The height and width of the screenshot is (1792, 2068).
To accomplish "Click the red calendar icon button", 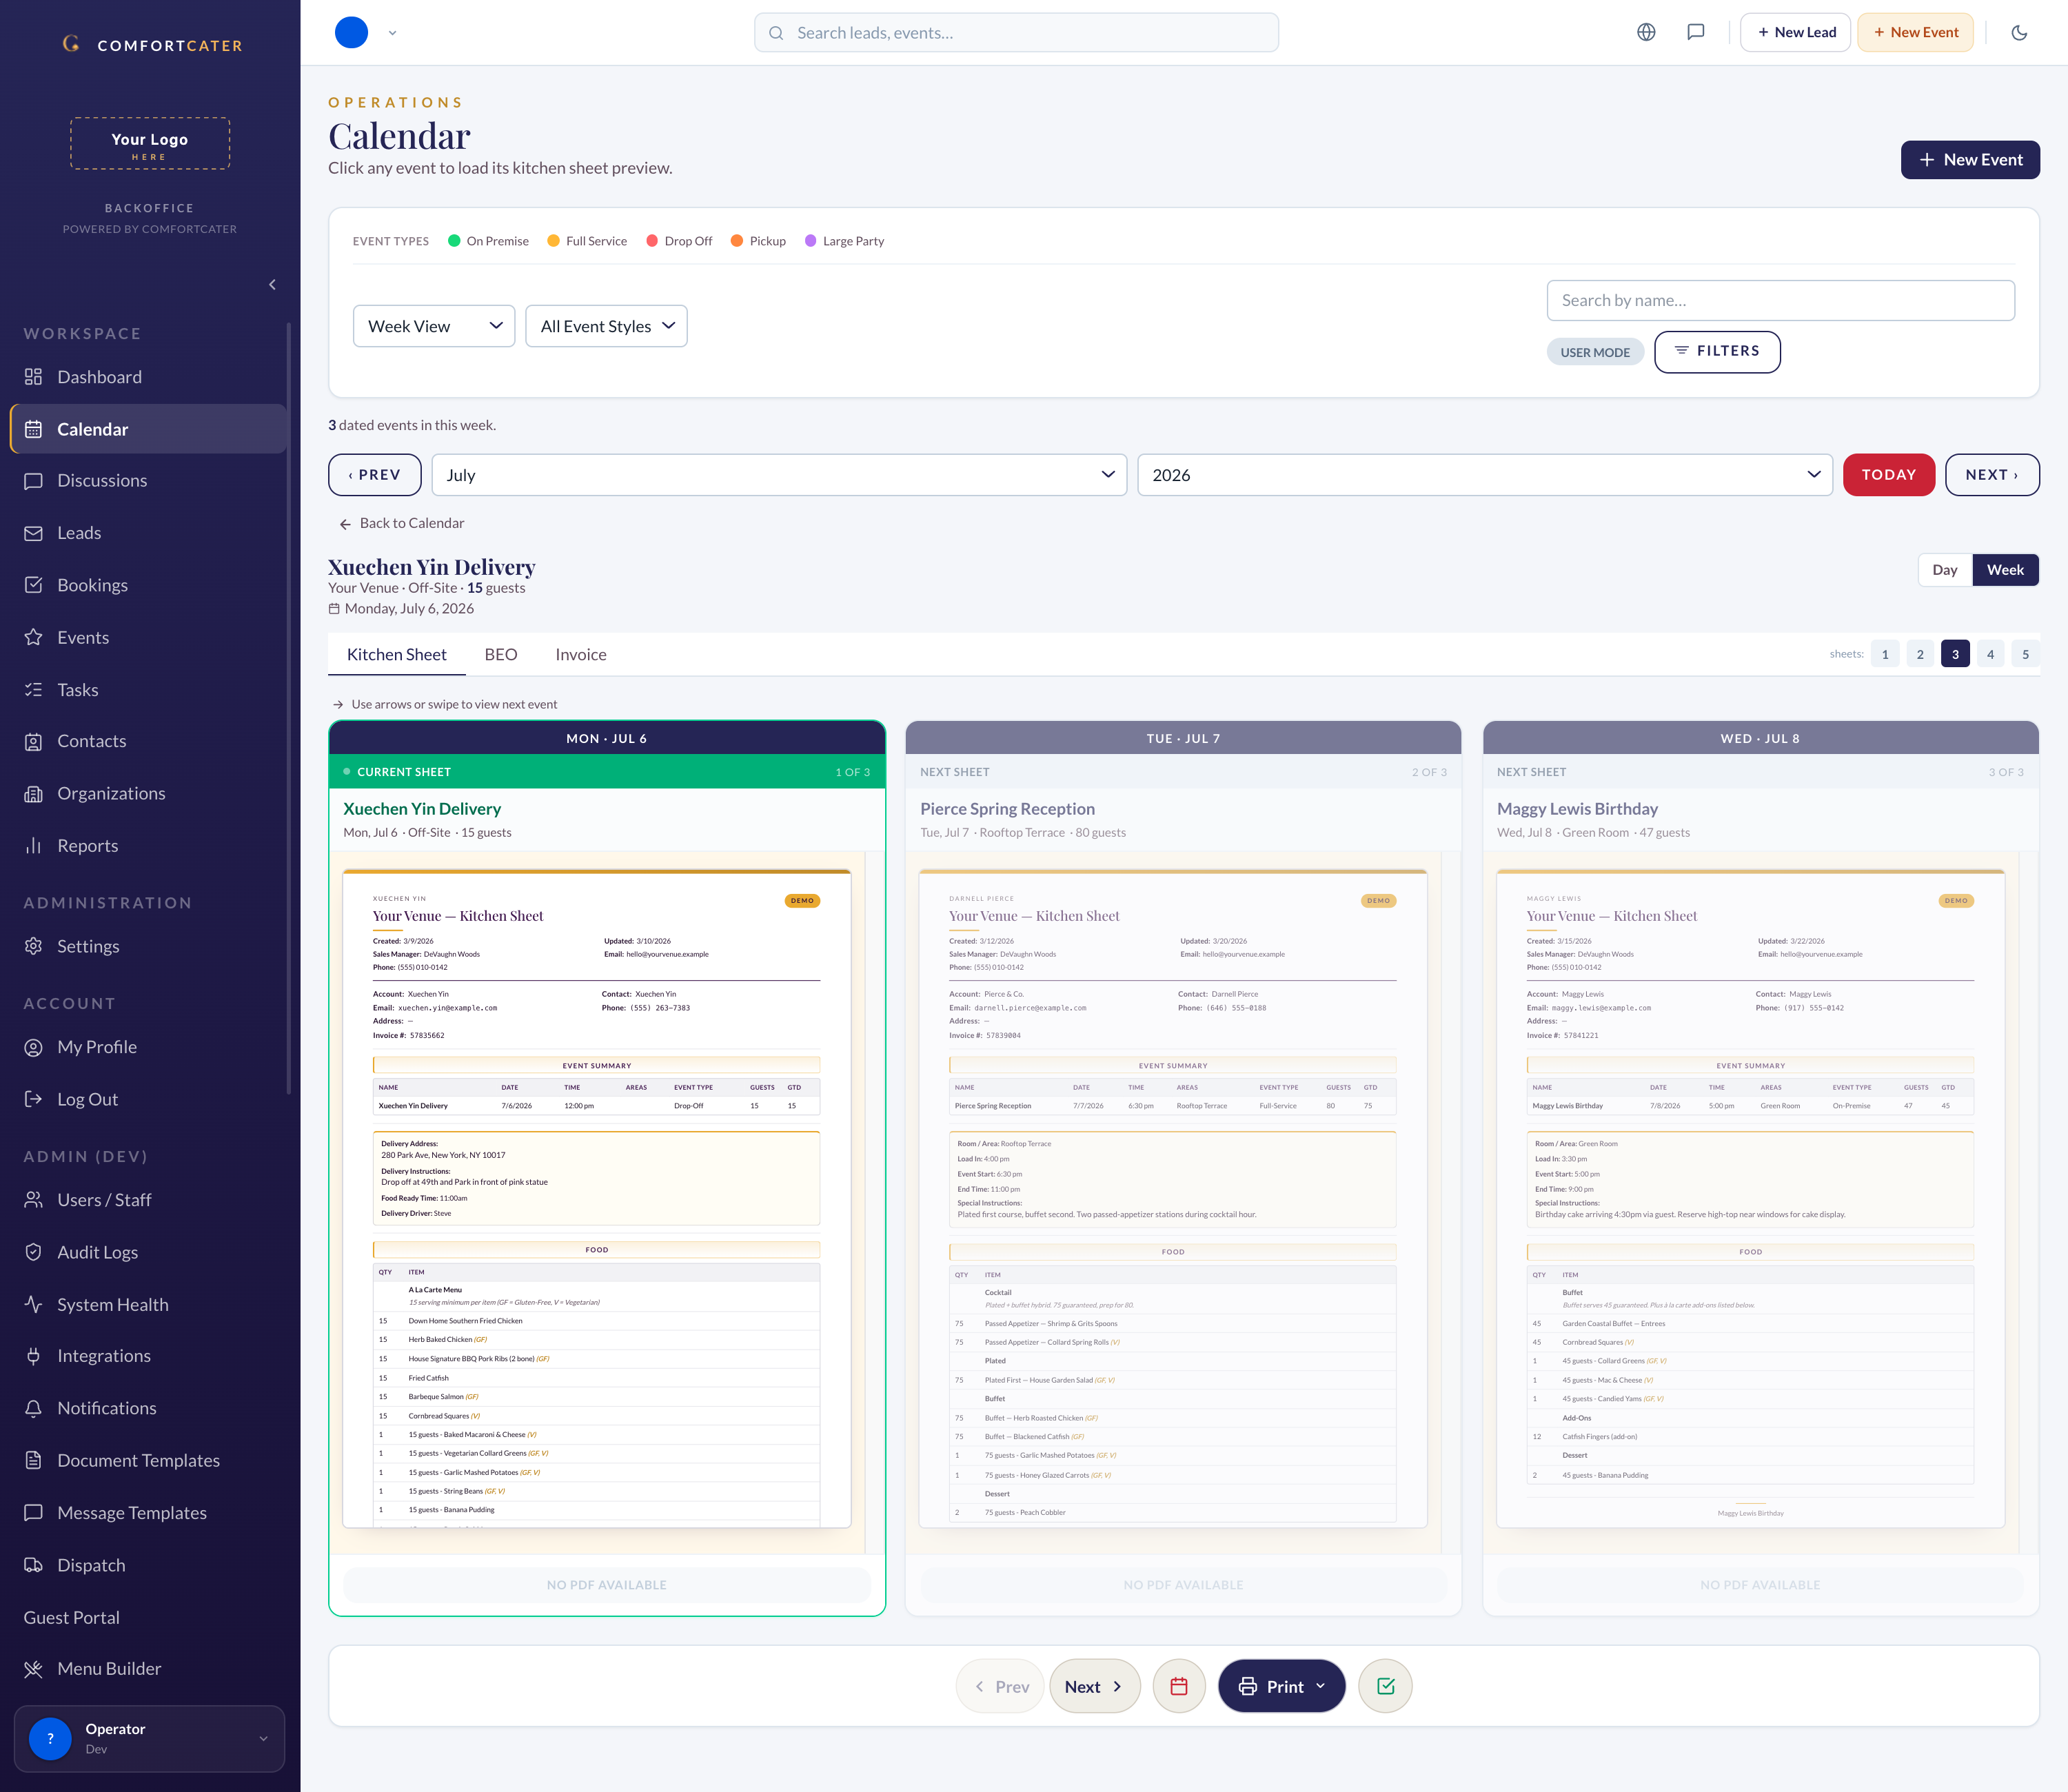I will 1179,1686.
